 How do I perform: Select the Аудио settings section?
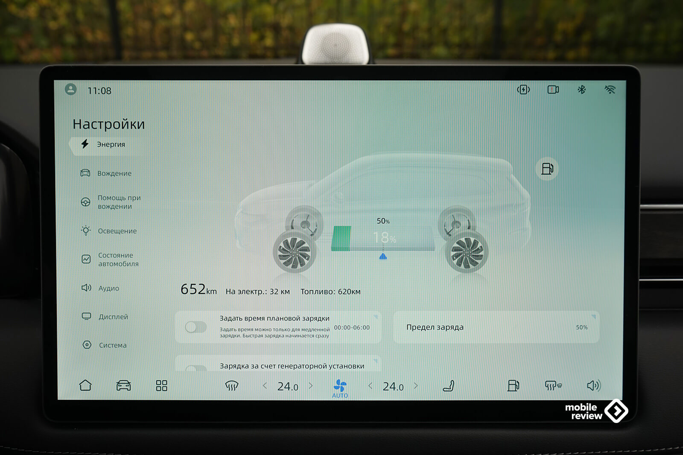pos(108,288)
